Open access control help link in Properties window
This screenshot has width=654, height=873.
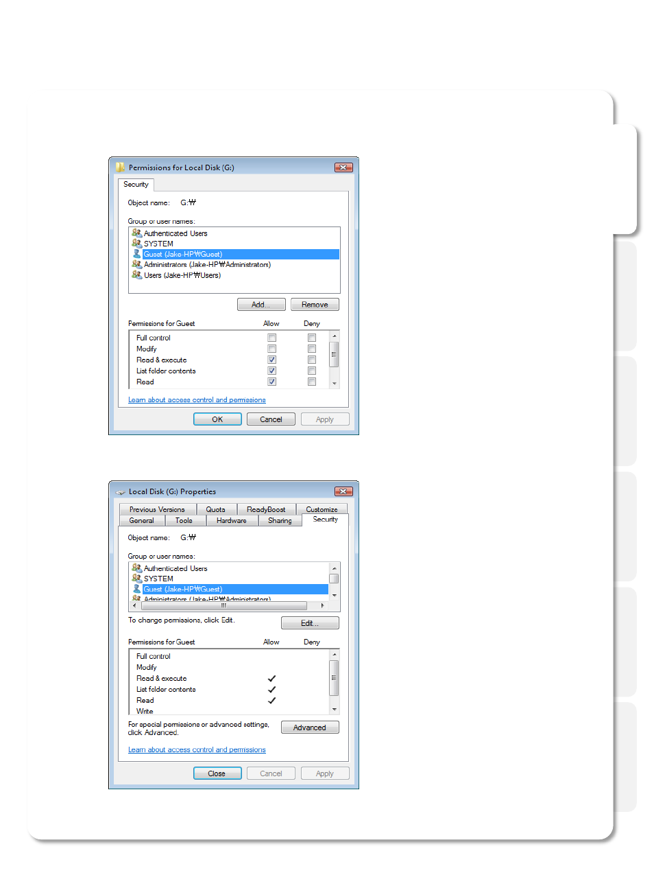click(x=197, y=750)
